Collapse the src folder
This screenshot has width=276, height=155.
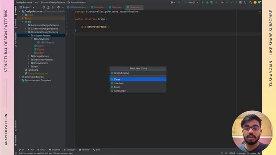pyautogui.click(x=23, y=22)
